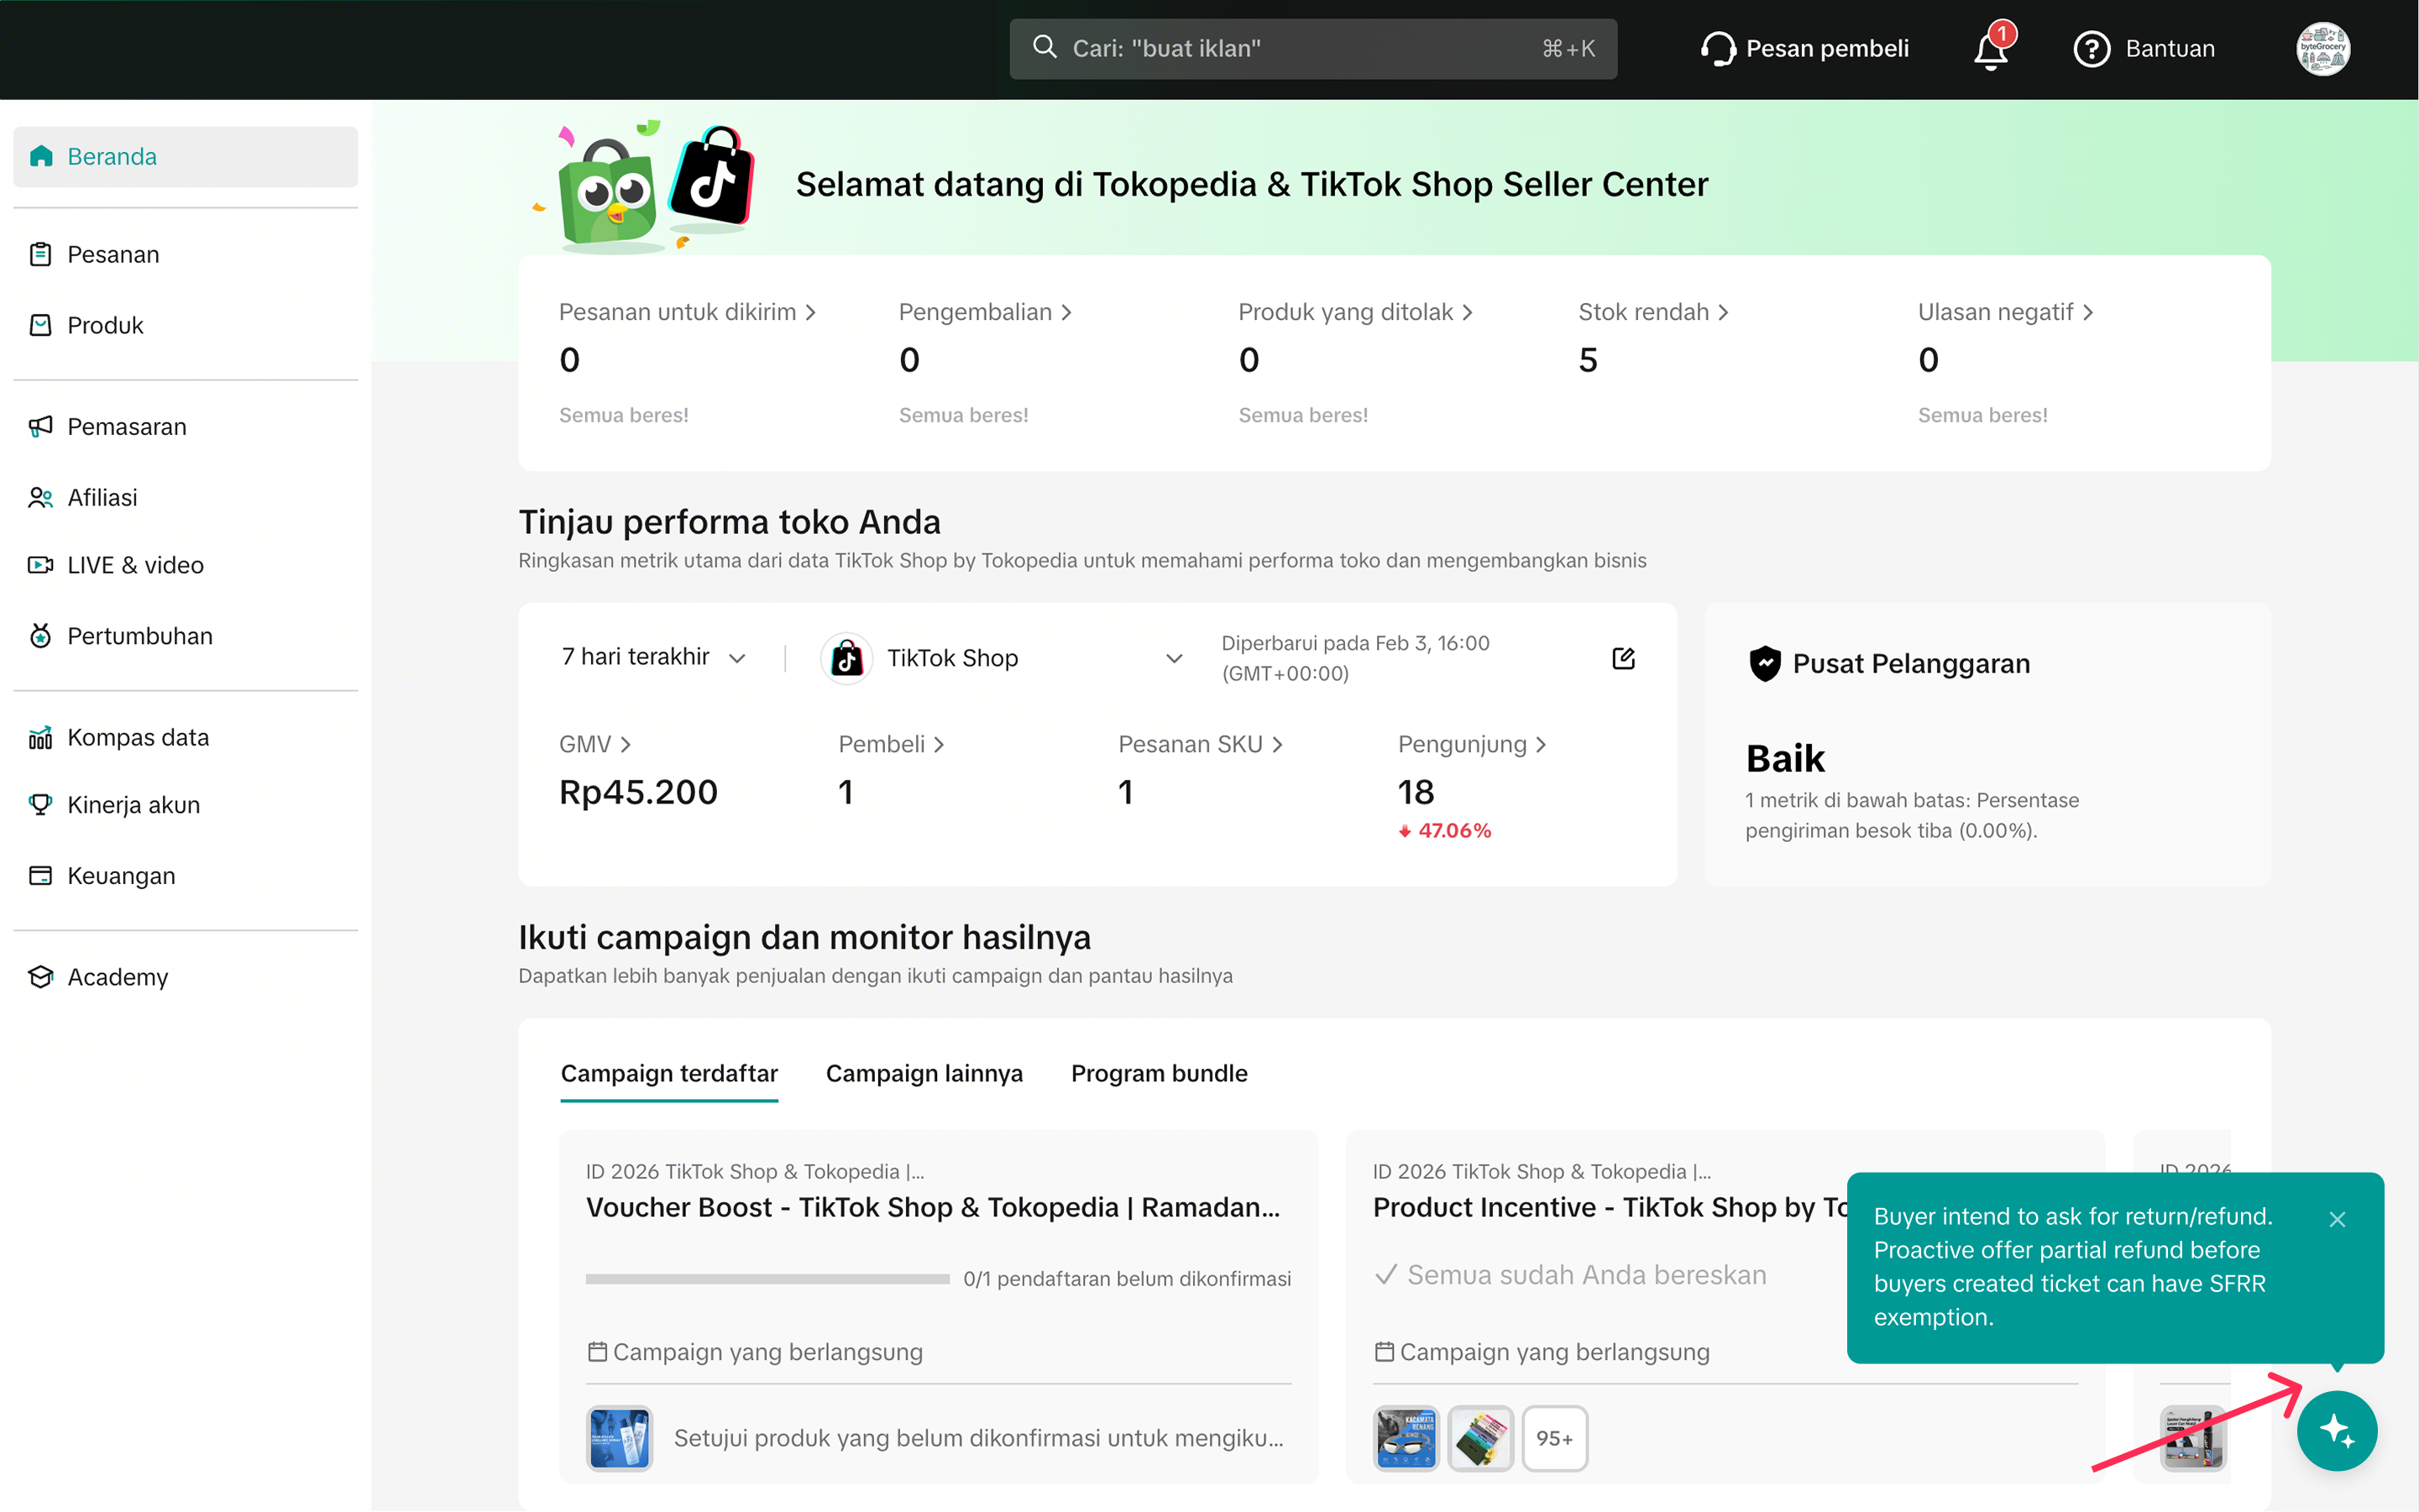The image size is (2419, 1512).
Task: Click the Produk box icon
Action: [x=41, y=325]
